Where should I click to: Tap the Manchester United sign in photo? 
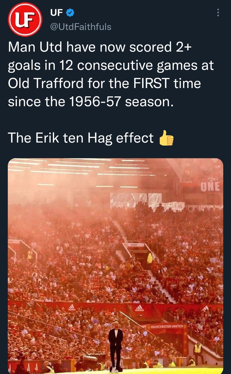(x=167, y=326)
